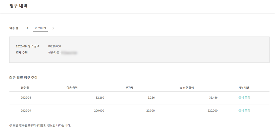Click the 세부 내용 column header
Image resolution: width=275 pixels, height=133 pixels.
click(244, 88)
